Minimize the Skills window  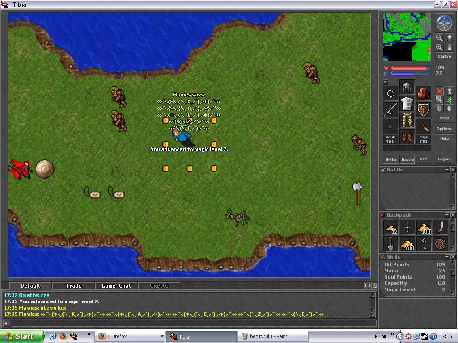tap(447, 257)
